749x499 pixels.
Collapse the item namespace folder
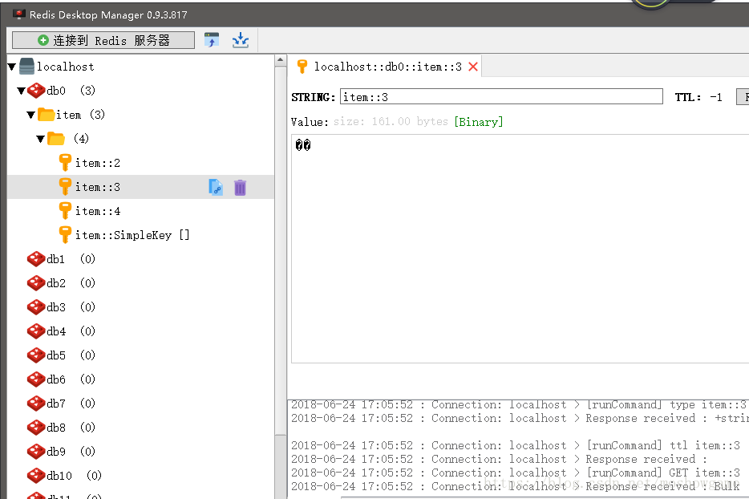(x=31, y=115)
